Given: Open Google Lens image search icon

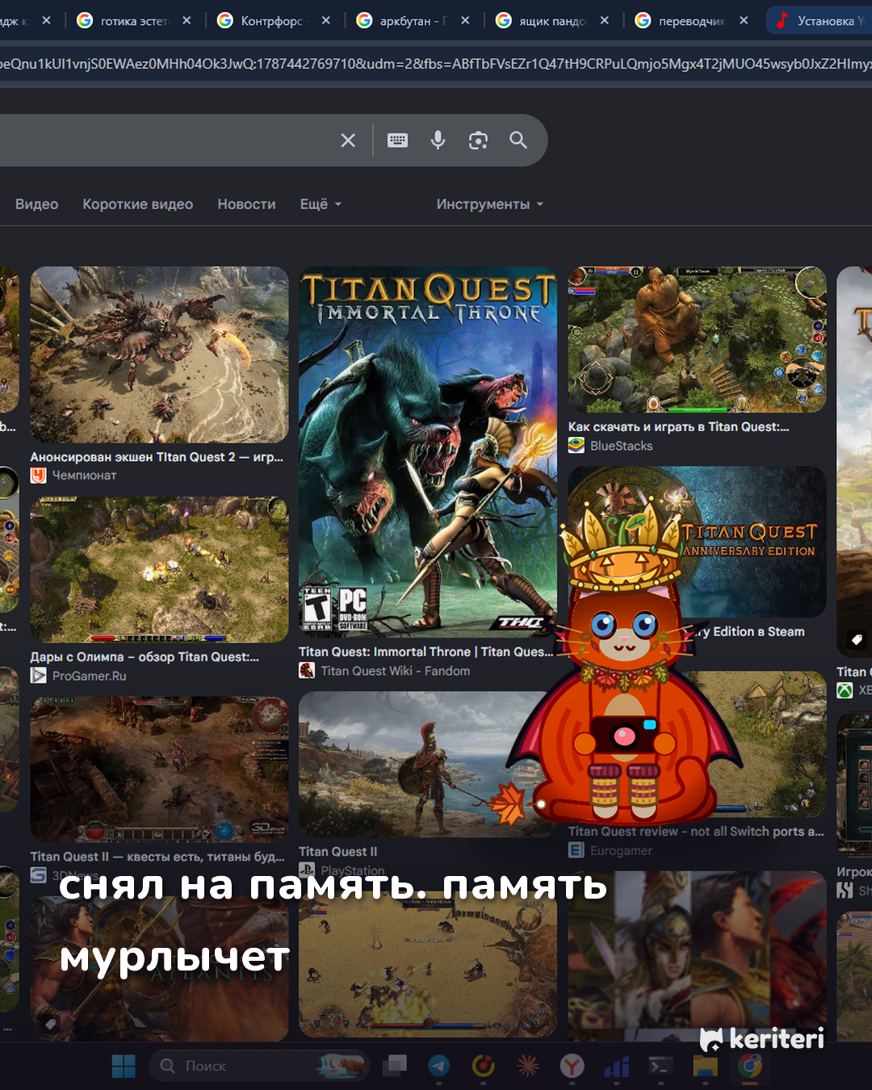Looking at the screenshot, I should [478, 140].
